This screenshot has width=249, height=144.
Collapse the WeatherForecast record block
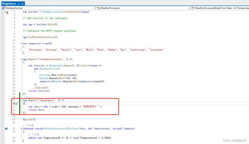pyautogui.click(x=21, y=129)
